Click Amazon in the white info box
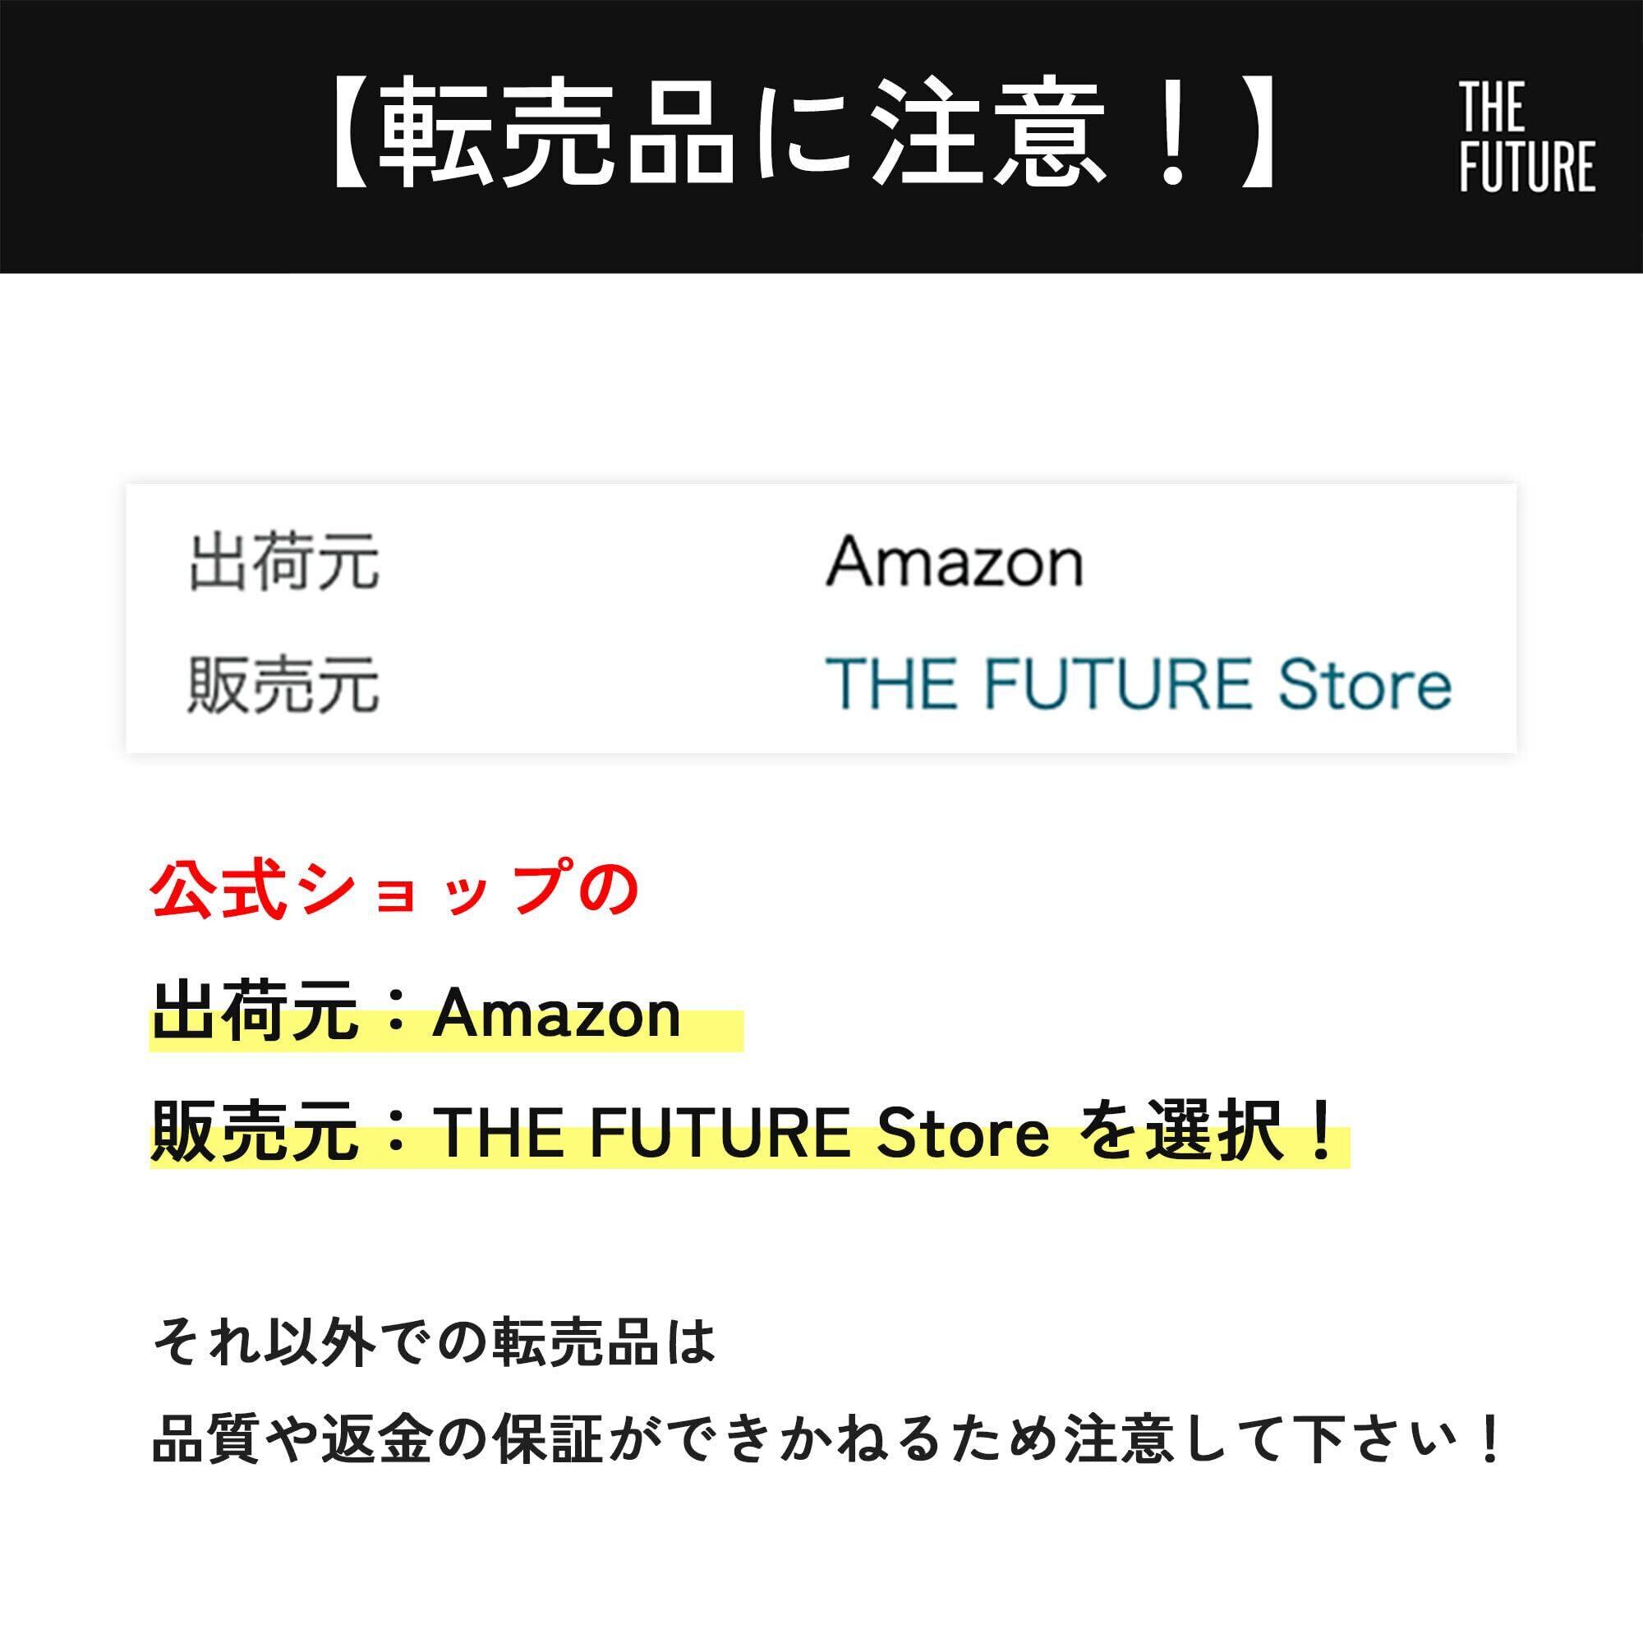Viewport: 1643px width, 1643px height. [x=954, y=563]
